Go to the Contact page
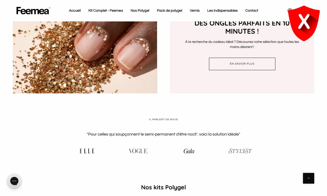This screenshot has height=196, width=327. pos(252,11)
